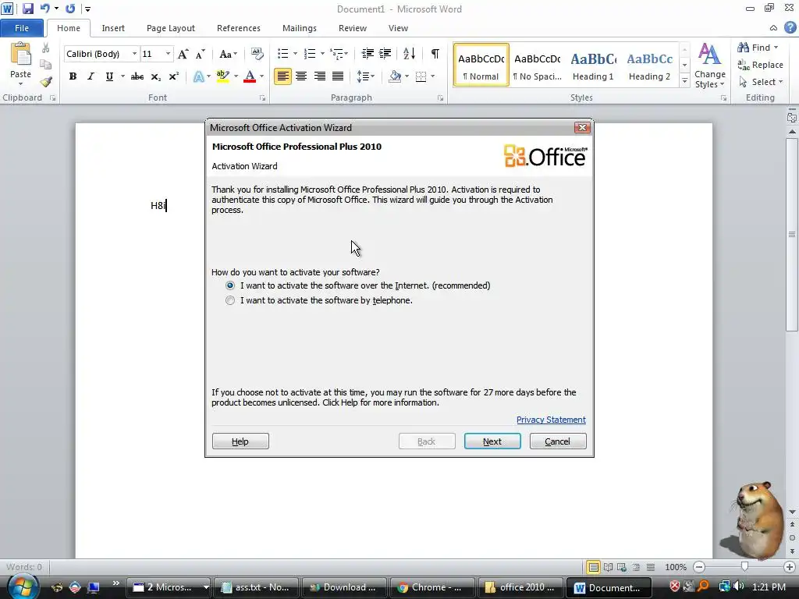Click the Center alignment icon
This screenshot has width=799, height=599.
[x=301, y=76]
